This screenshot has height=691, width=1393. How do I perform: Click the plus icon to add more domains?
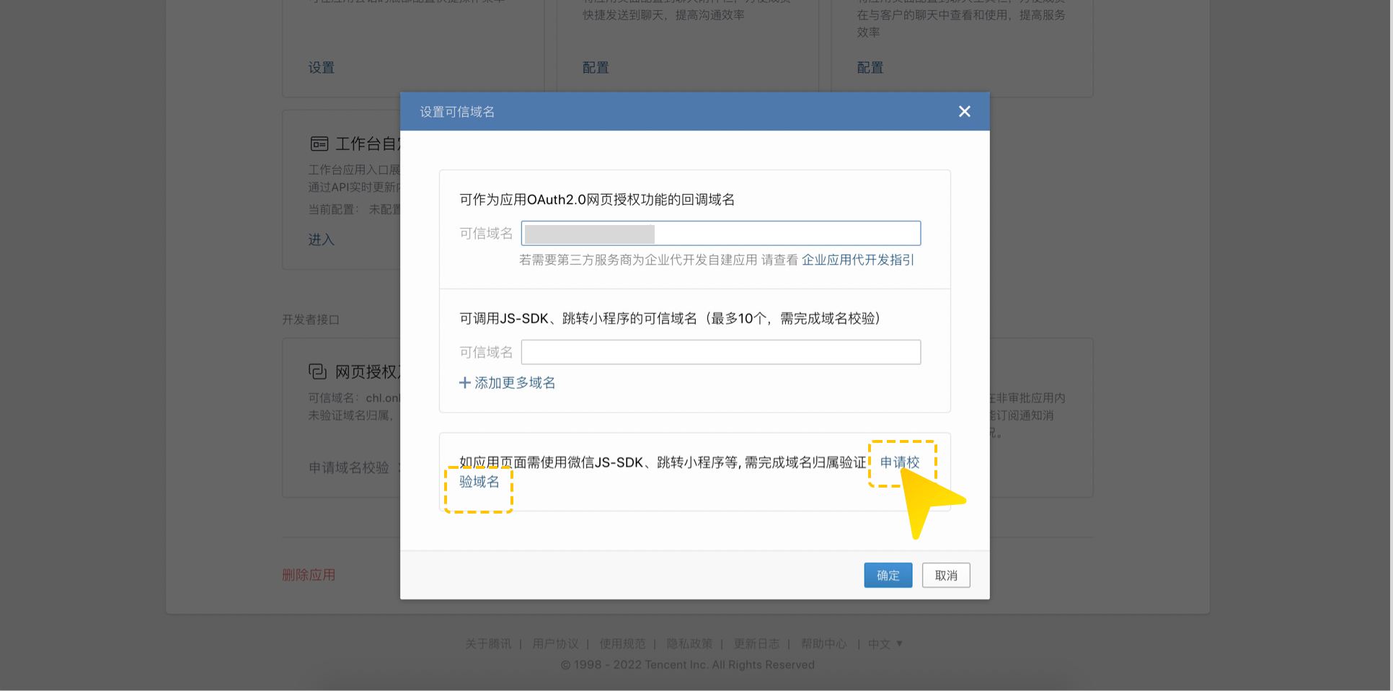[x=465, y=383]
